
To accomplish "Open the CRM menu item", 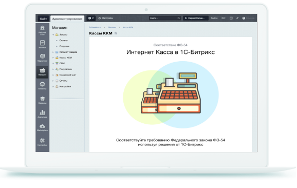I will coord(62,63).
